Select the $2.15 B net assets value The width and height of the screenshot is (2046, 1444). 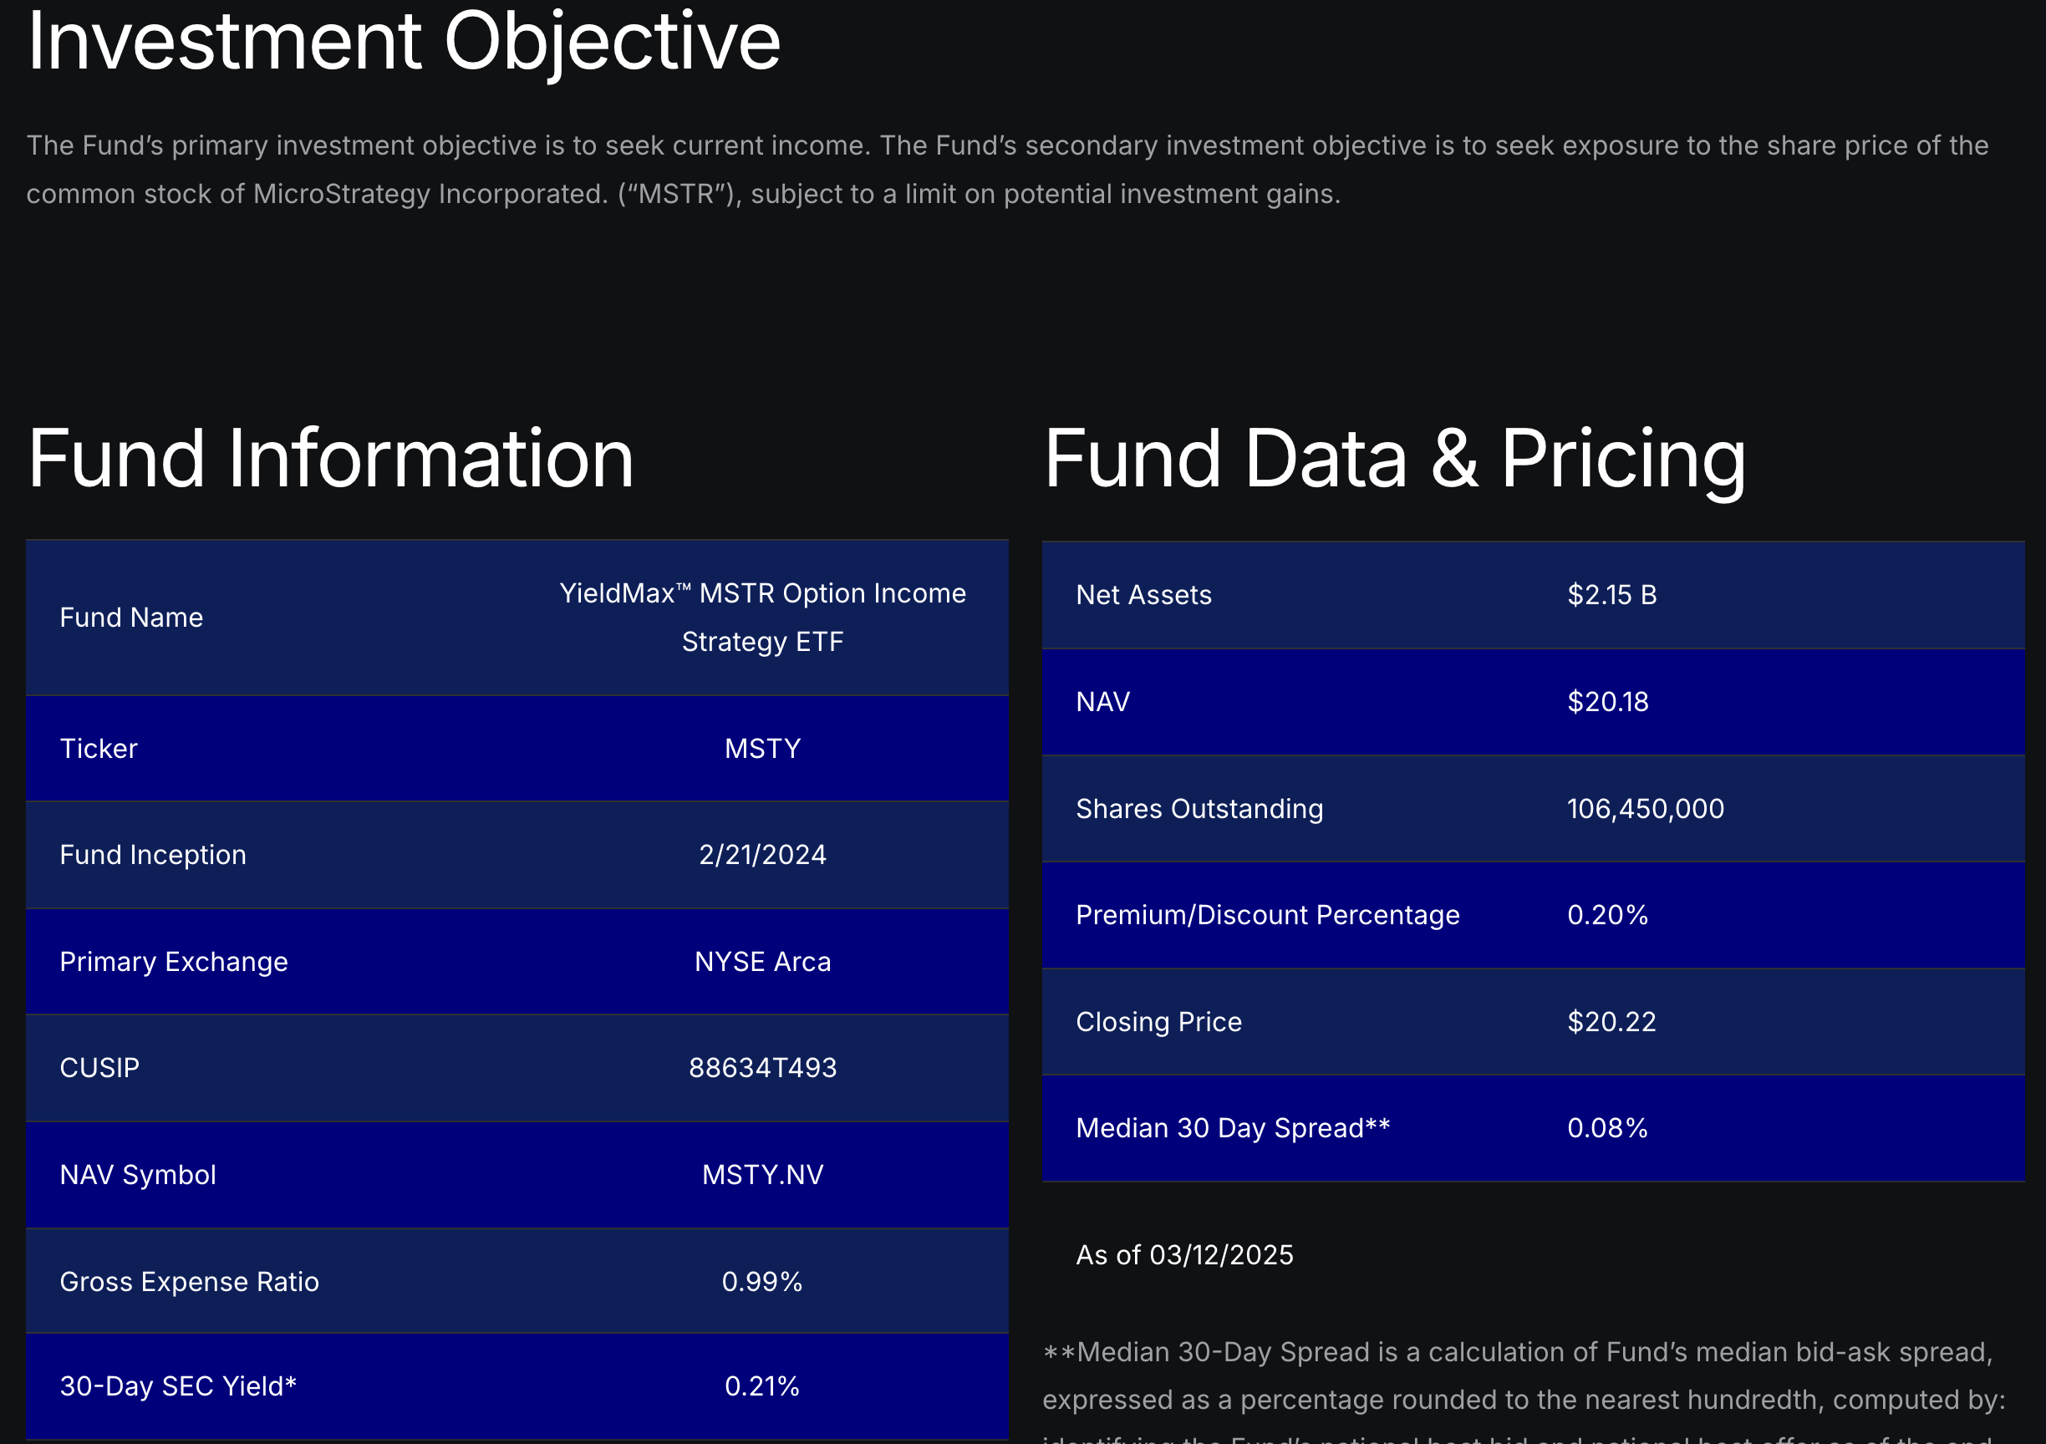click(x=1612, y=595)
